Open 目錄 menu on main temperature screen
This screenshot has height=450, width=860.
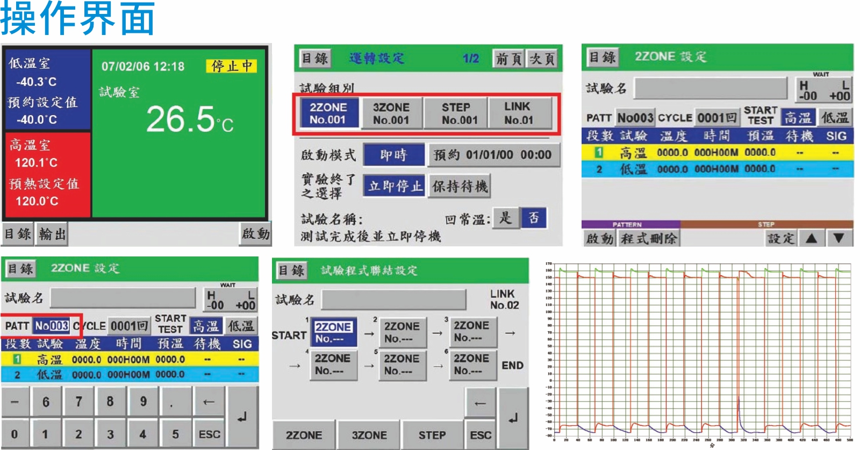point(18,234)
